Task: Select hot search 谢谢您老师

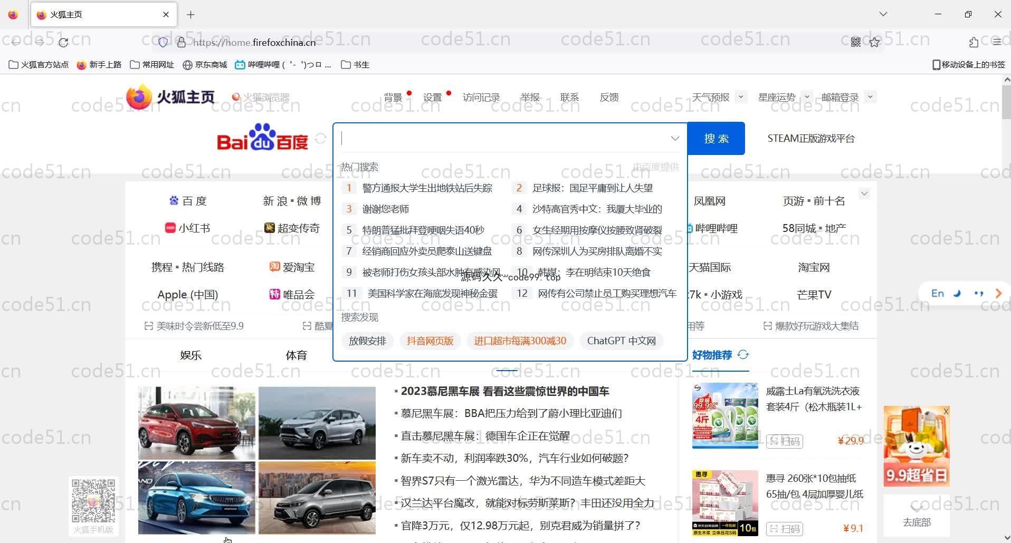Action: [386, 209]
